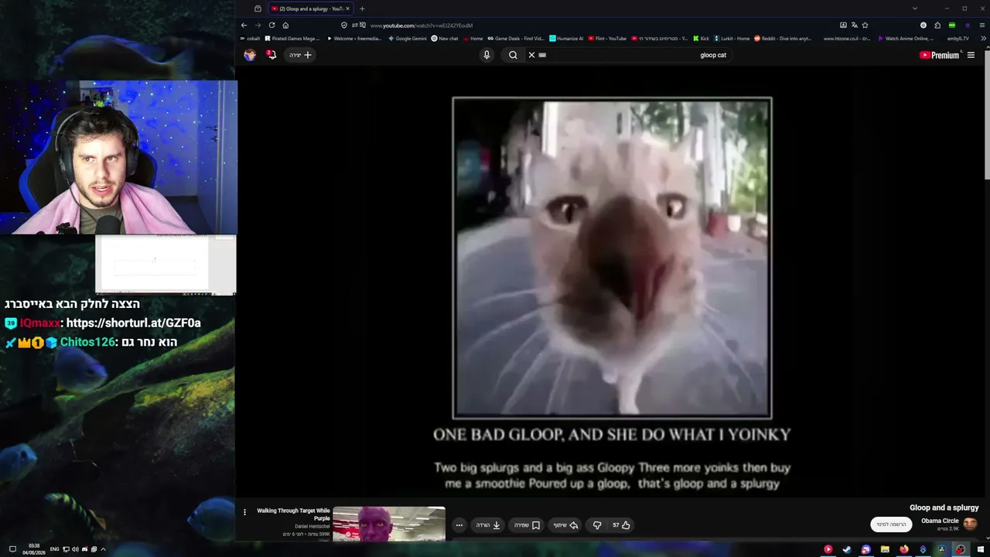The image size is (990, 557).
Task: Open the Kick bookmark
Action: 702,38
